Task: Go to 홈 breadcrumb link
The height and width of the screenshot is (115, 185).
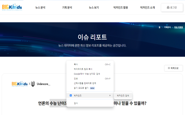Action: pyautogui.click(x=160, y=27)
